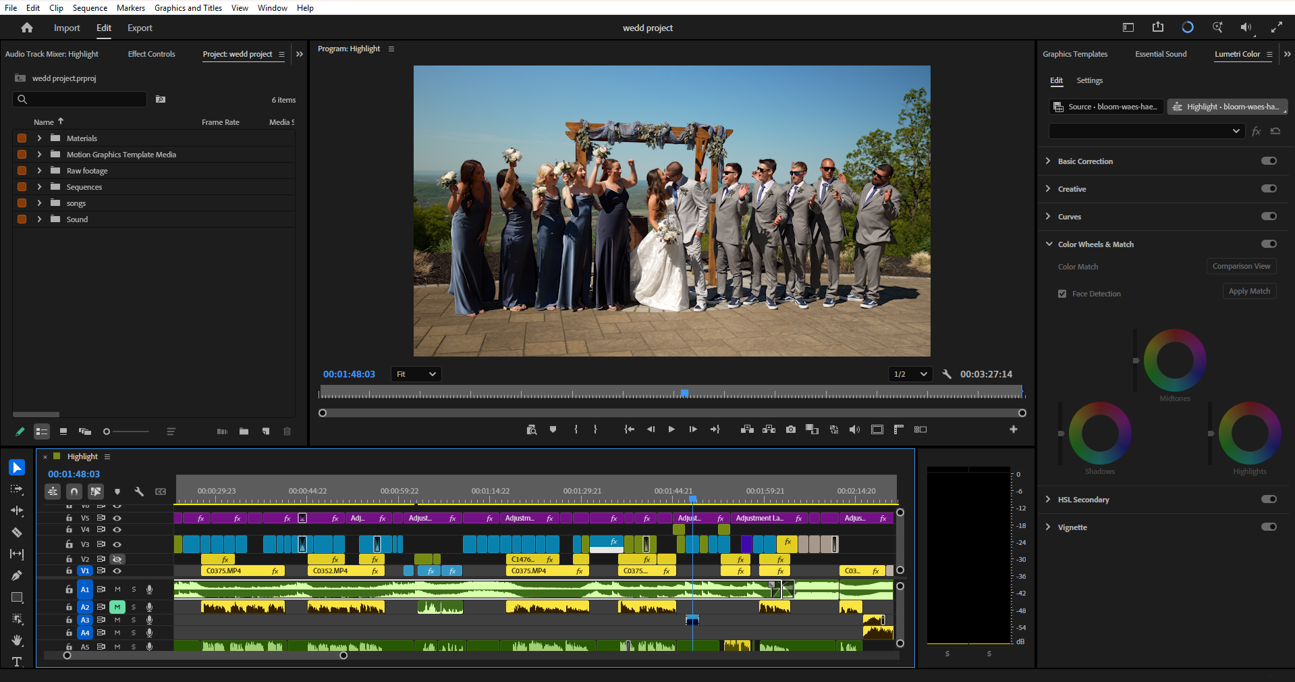
Task: Solo track A1
Action: coord(134,589)
